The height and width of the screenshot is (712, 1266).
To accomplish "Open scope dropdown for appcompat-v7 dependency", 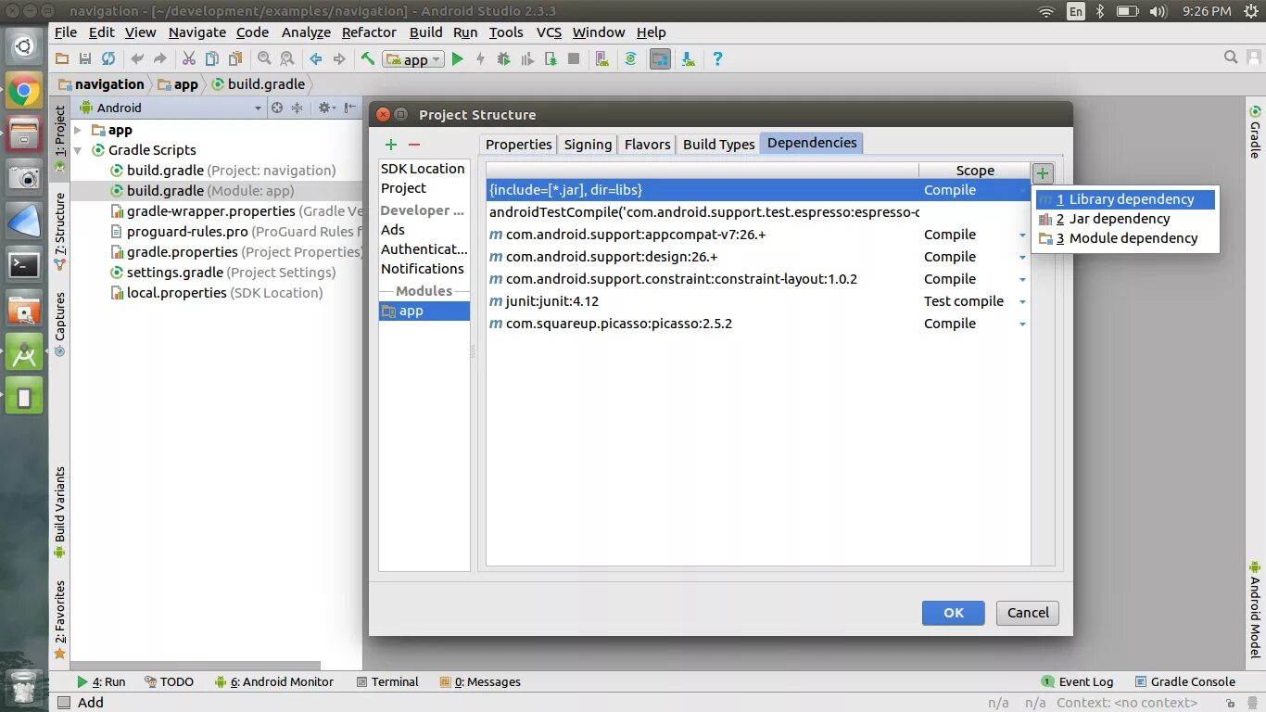I will coord(1022,235).
